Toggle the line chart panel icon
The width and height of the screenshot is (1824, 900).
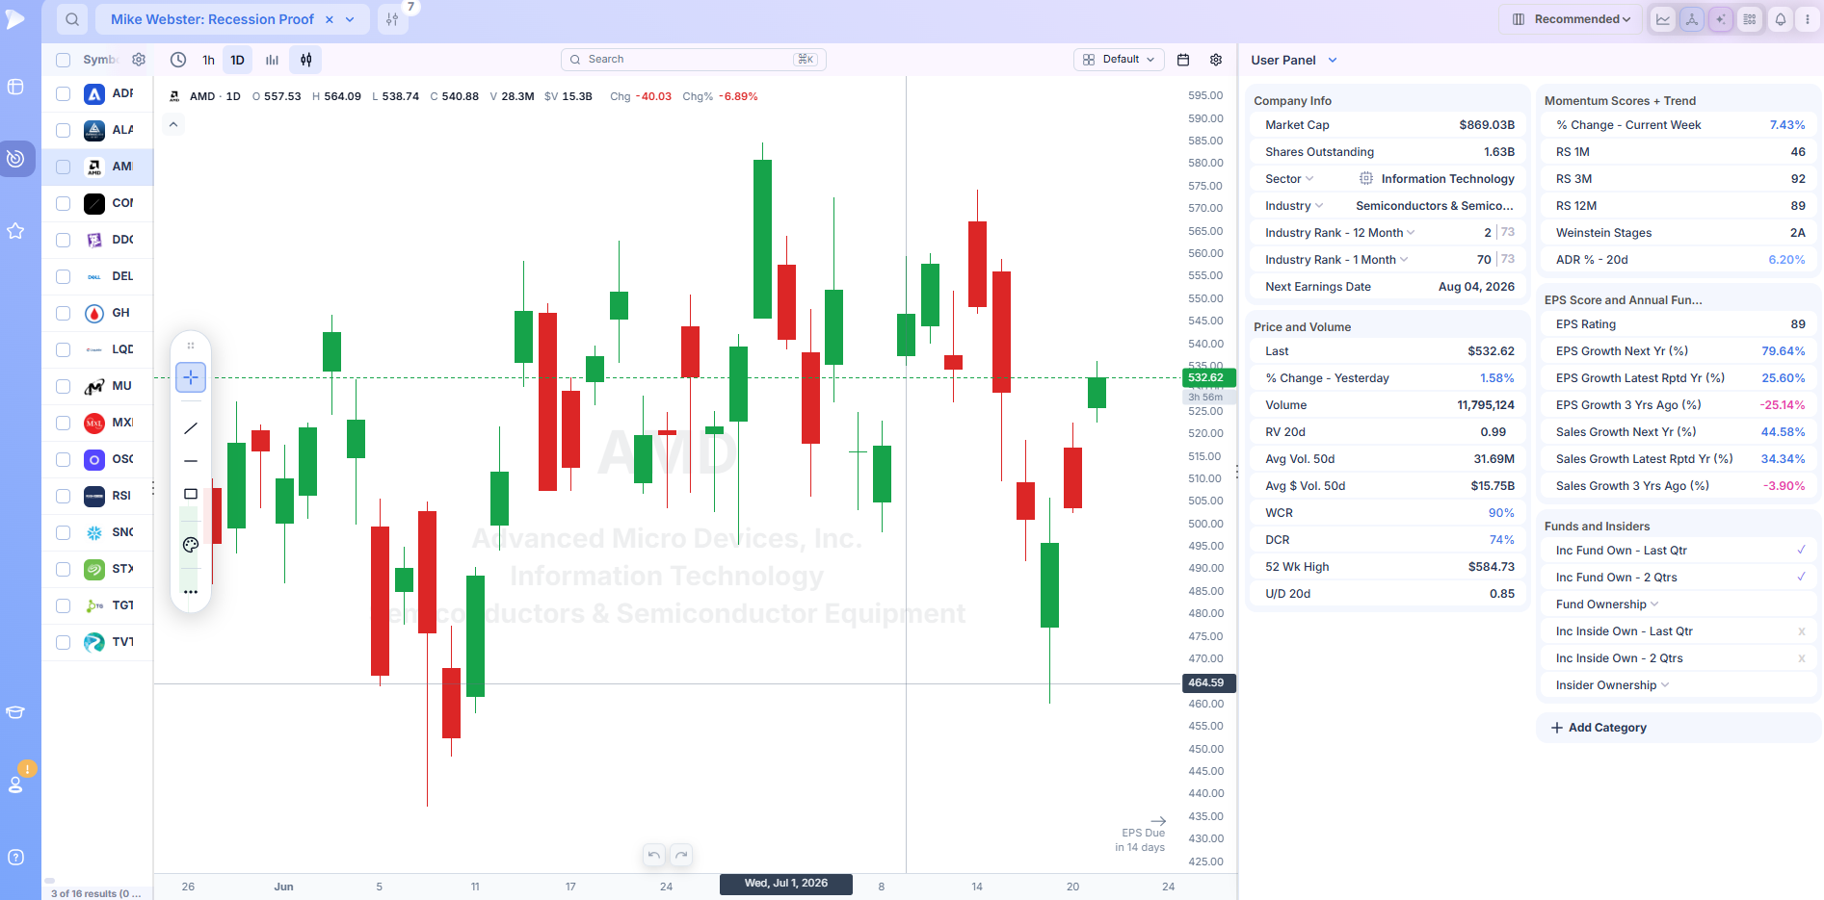pos(1663,19)
